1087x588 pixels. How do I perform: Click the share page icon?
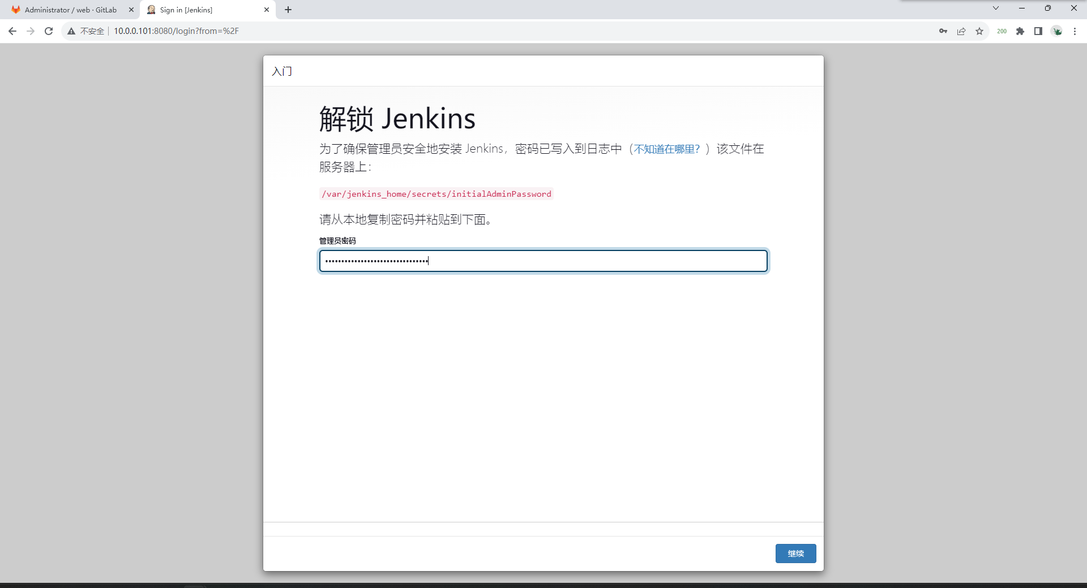[961, 31]
